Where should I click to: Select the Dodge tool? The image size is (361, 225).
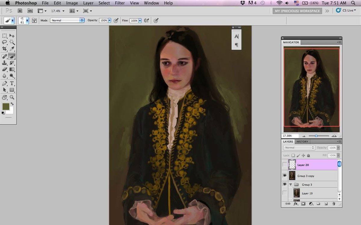click(12, 76)
